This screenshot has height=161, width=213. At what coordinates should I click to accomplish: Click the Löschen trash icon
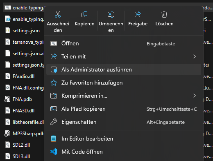(164, 14)
